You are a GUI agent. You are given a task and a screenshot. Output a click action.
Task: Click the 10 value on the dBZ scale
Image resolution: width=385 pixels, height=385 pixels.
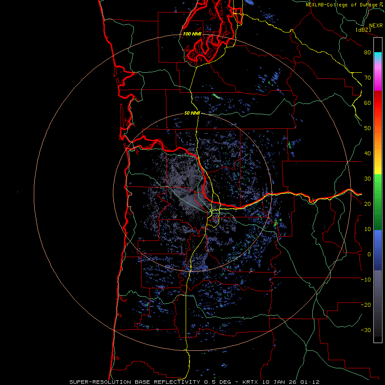coord(367,229)
